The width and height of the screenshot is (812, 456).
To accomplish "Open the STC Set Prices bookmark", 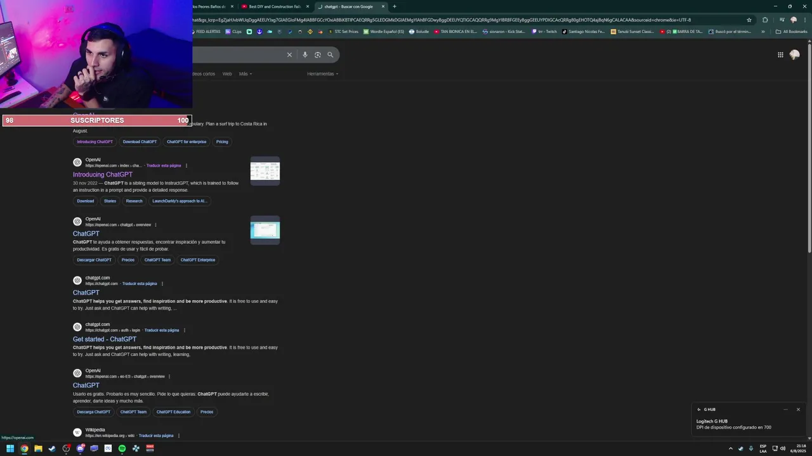I will pos(343,32).
